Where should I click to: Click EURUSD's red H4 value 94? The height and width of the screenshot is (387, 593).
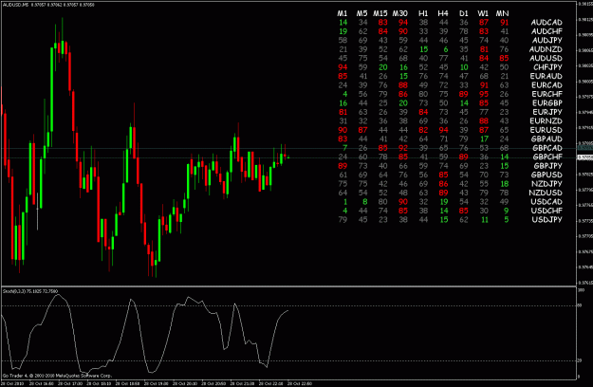pos(444,130)
